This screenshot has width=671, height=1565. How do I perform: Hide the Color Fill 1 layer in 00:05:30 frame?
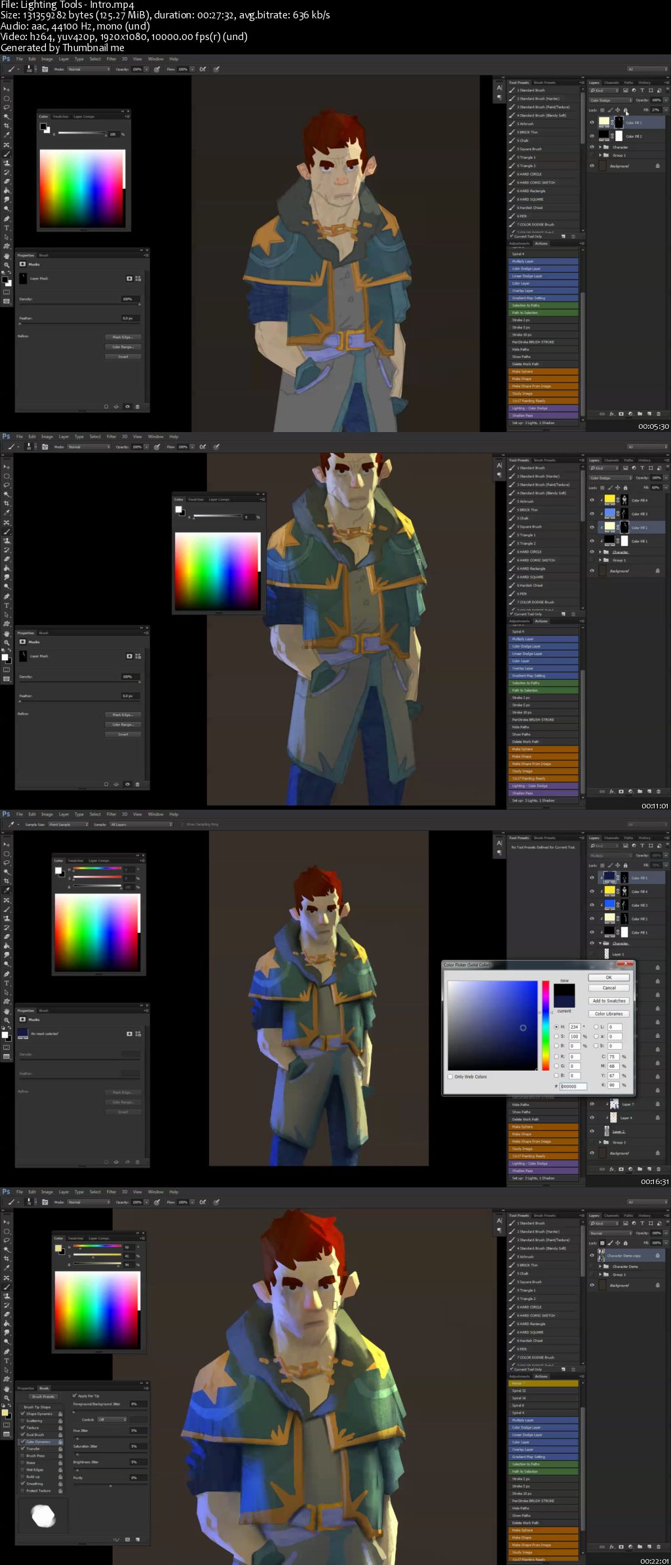(592, 123)
